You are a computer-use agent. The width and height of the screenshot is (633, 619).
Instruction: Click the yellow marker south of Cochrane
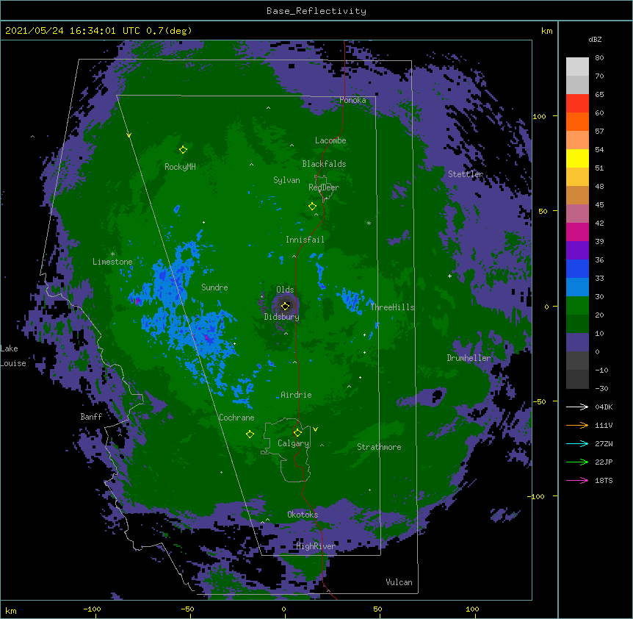(x=250, y=434)
